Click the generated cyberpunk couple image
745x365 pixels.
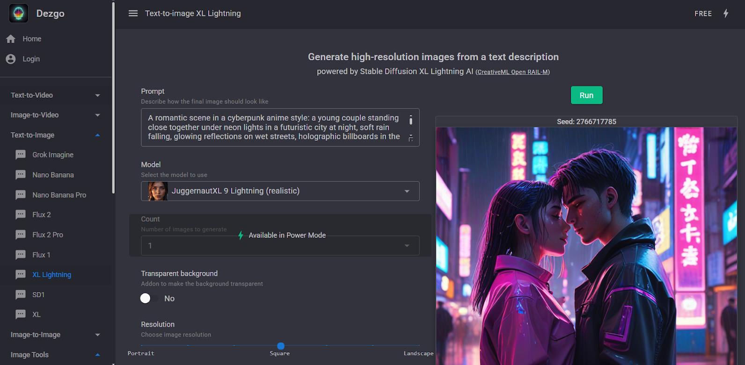[586, 246]
